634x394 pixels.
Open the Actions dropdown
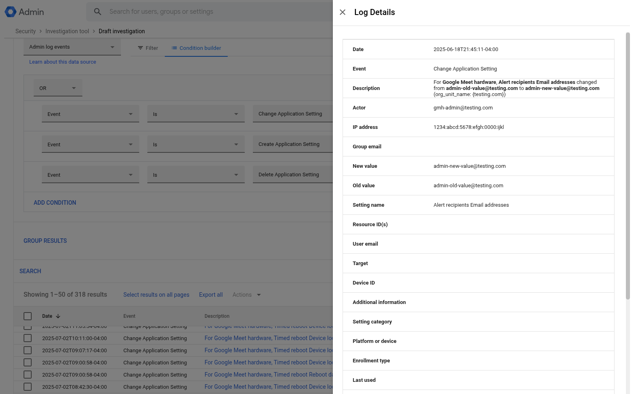pos(246,295)
